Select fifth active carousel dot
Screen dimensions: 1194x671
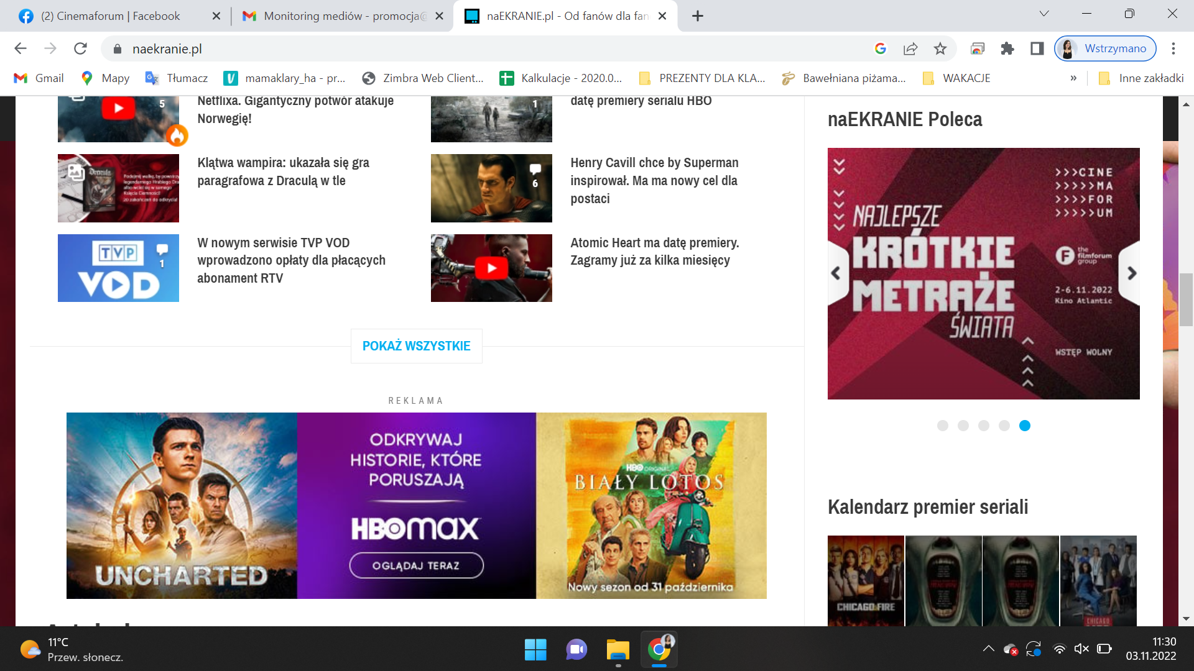pos(1025,426)
